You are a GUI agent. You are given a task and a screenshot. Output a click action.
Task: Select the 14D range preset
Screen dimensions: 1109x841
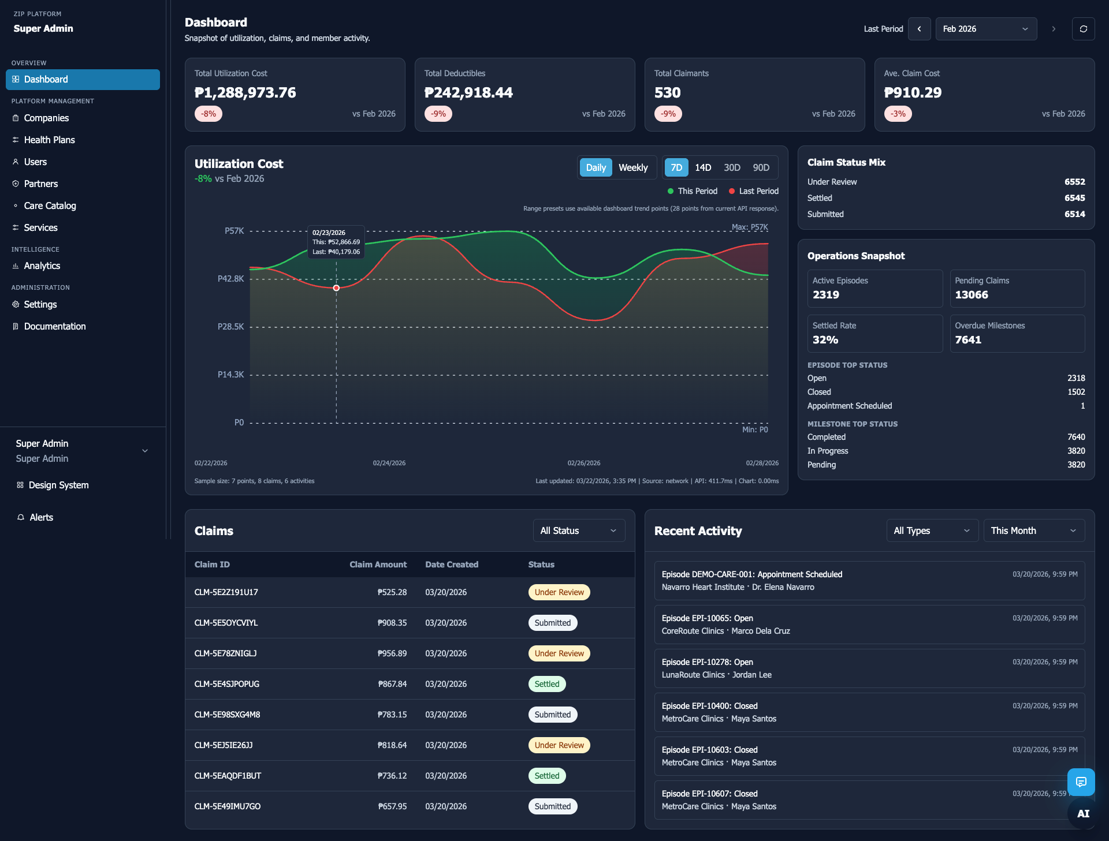(x=702, y=167)
